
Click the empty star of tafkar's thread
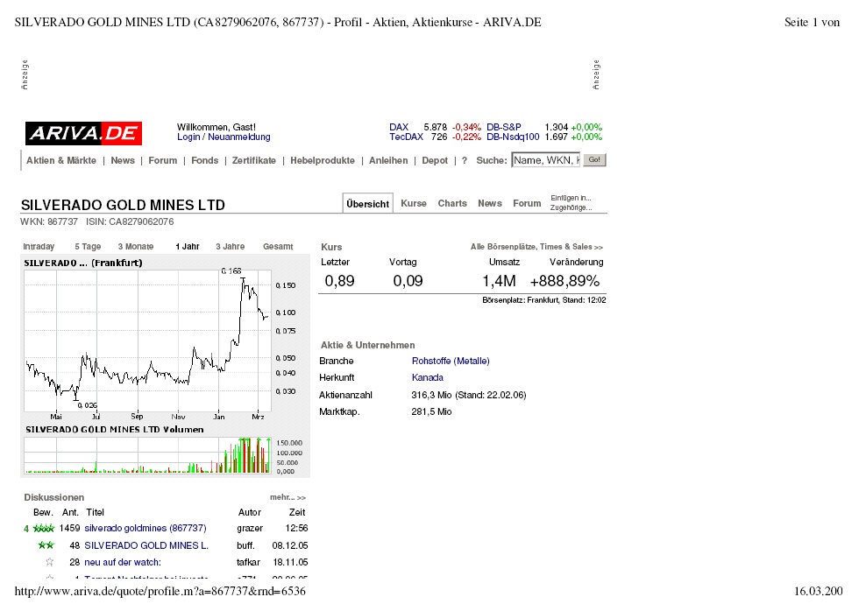(x=50, y=563)
